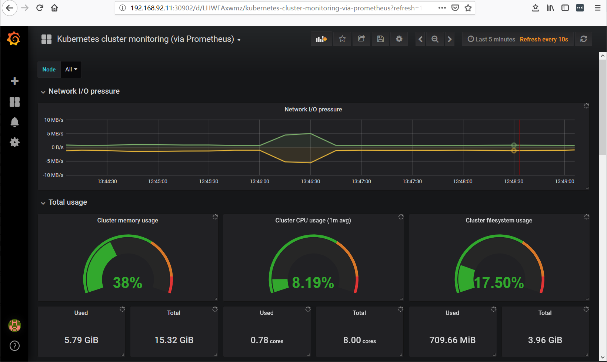
Task: Click the 5.79 GiB value
Action: [81, 340]
